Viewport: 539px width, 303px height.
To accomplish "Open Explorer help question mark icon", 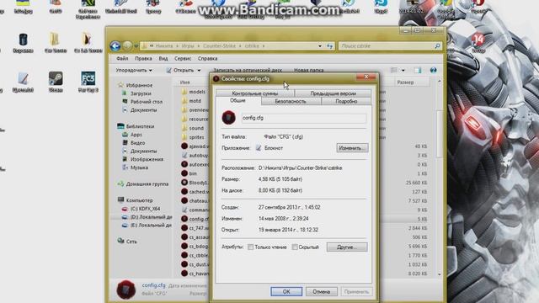I will (433, 70).
